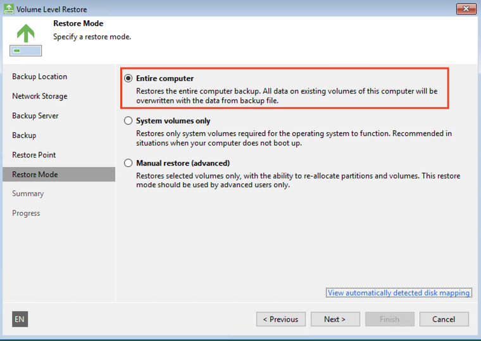Viewport: 481px width, 341px height.
Task: Switch to the Backup Server step
Action: [x=35, y=116]
